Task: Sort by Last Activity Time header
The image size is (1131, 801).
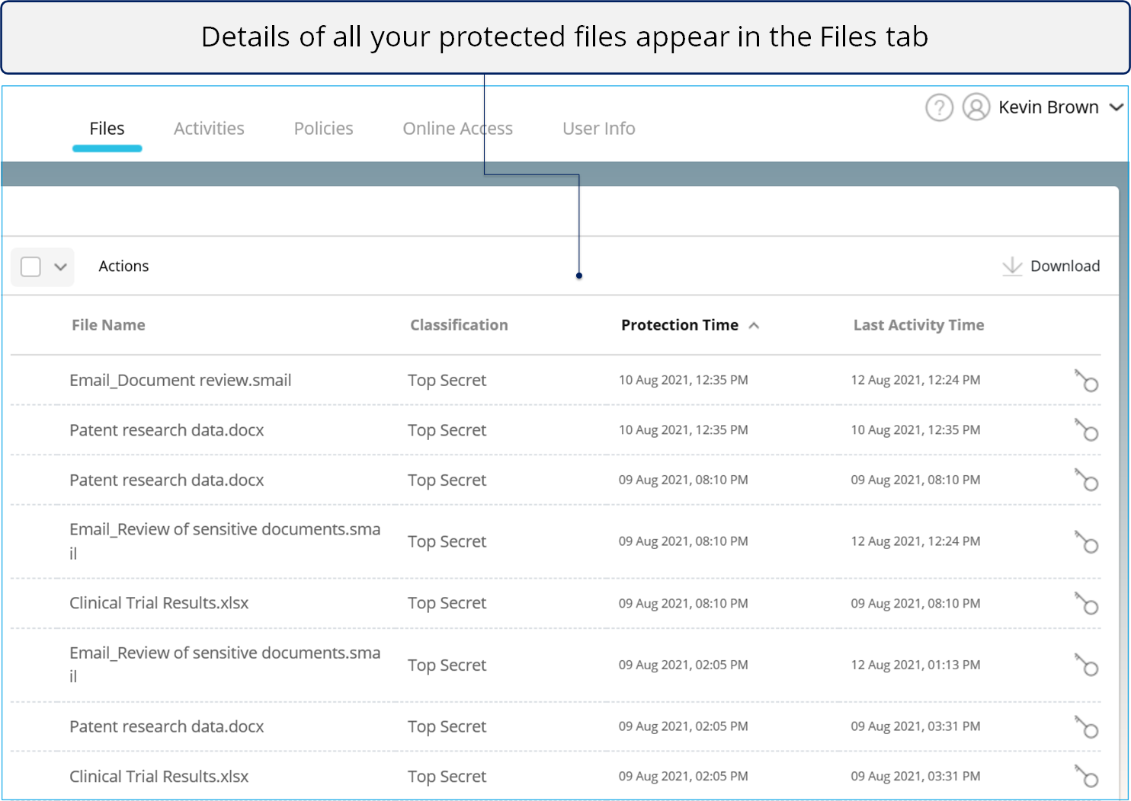Action: [x=918, y=325]
